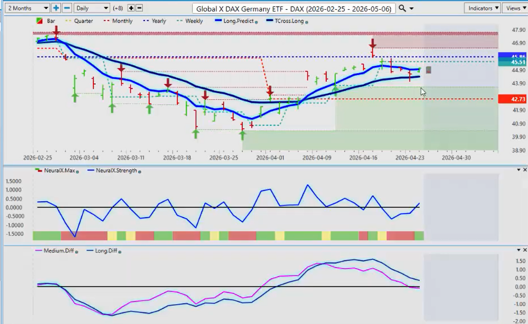Click the blue minus zoom-out button
This screenshot has height=324, width=528.
[66, 8]
